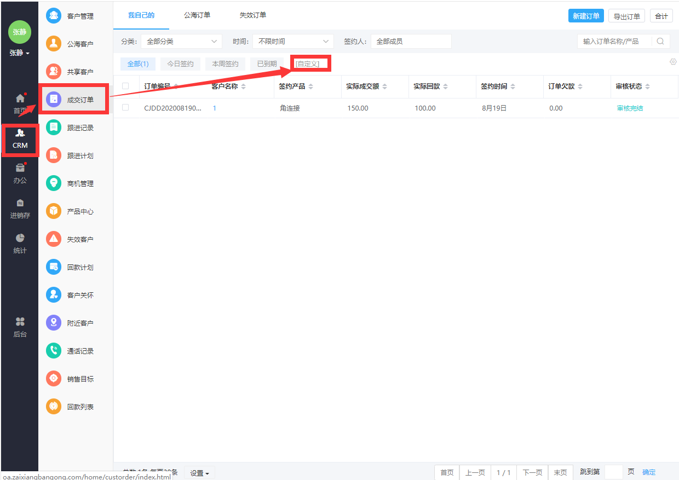The image size is (679, 480).
Task: Expand the 时间 不限时间 dropdown
Action: [x=293, y=41]
